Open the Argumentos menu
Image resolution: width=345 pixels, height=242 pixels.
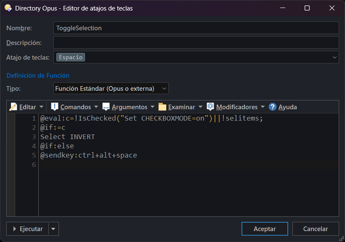[x=130, y=107]
